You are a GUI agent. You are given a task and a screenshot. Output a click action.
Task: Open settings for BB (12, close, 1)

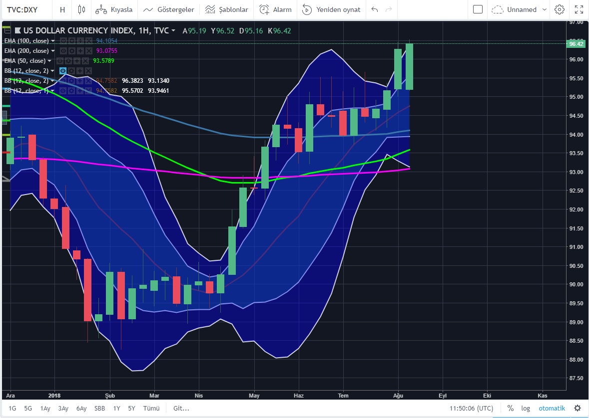(x=71, y=90)
